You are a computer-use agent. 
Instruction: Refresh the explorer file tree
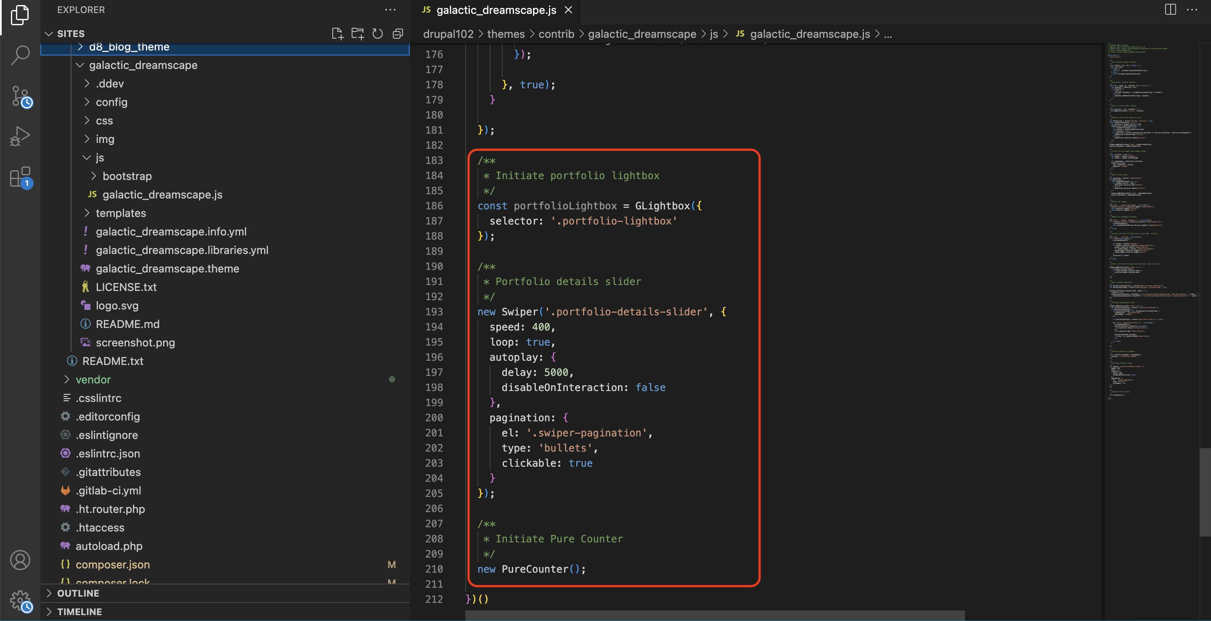pyautogui.click(x=377, y=34)
